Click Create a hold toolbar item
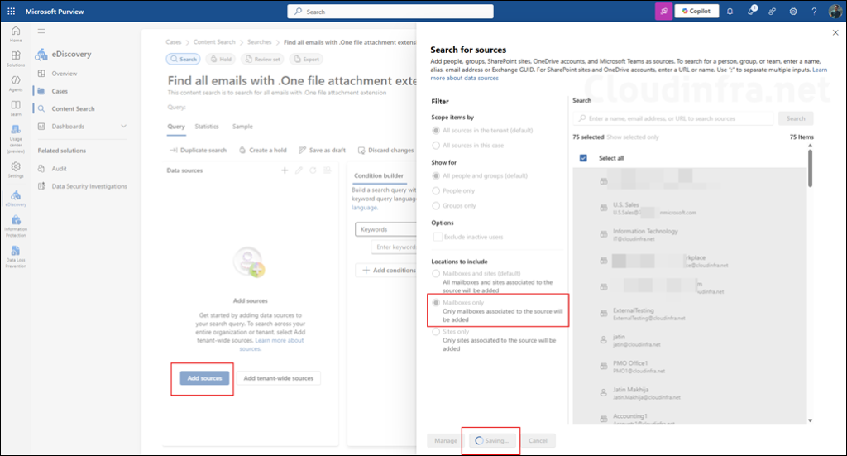847x456 pixels. tap(262, 150)
